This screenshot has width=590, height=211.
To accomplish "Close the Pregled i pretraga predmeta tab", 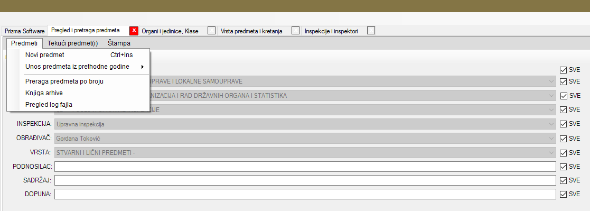I will 134,31.
